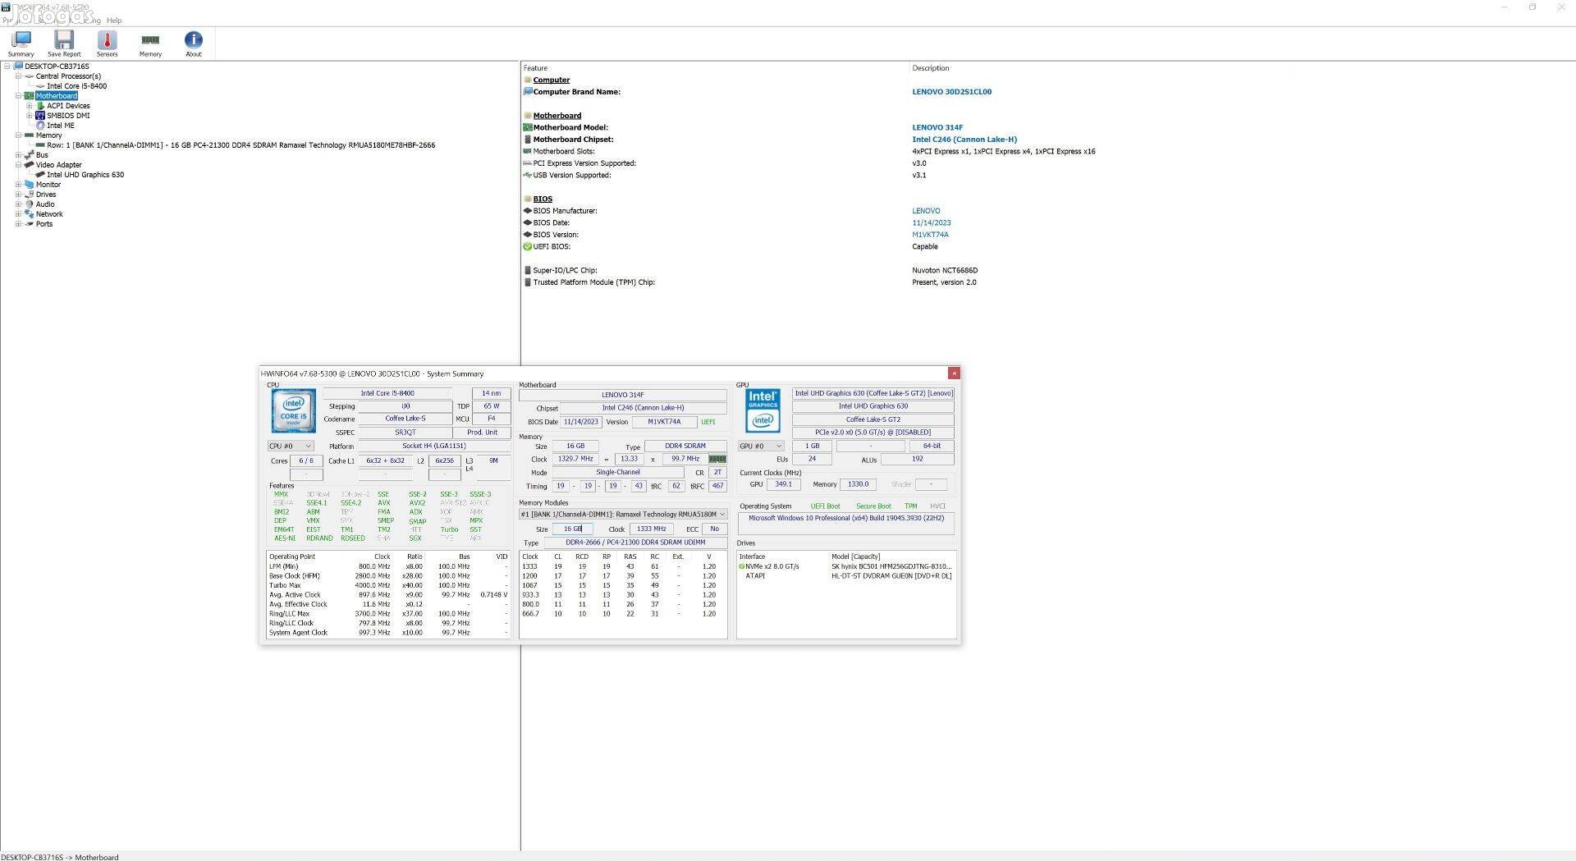Click the Bus tree icon
The width and height of the screenshot is (1576, 861).
[29, 155]
